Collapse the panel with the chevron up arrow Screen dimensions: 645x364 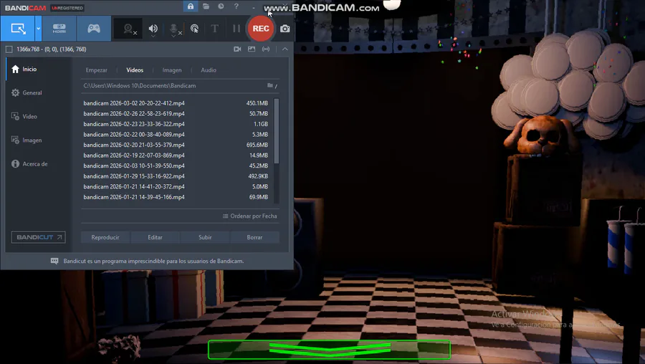285,49
